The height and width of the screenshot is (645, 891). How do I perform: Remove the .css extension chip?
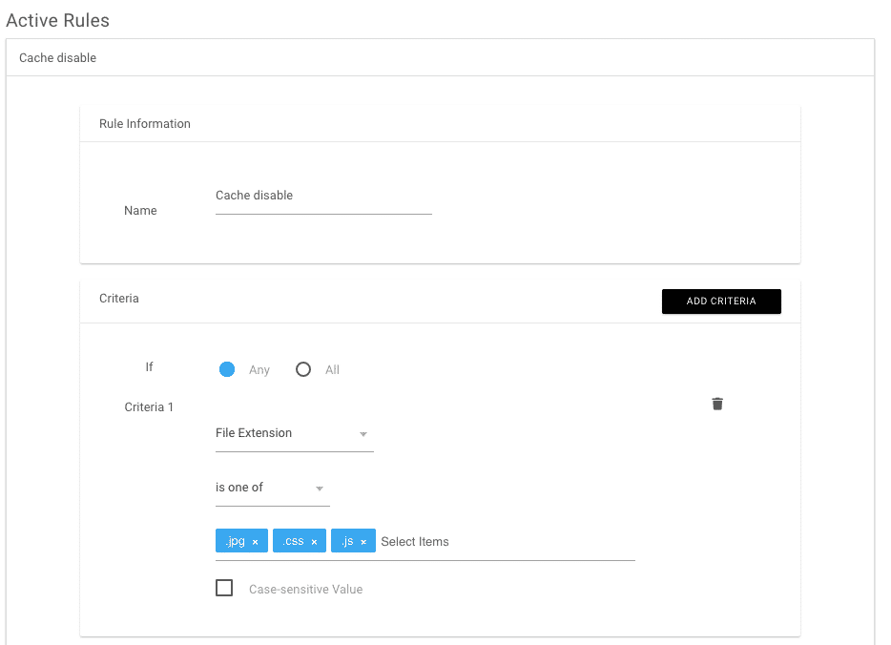pyautogui.click(x=314, y=542)
